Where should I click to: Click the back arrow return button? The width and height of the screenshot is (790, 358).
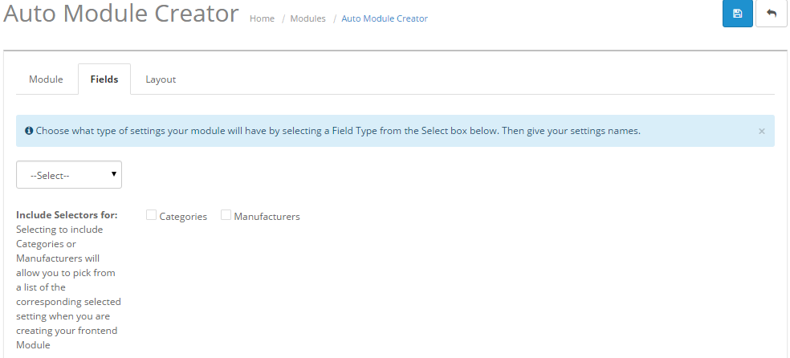[x=772, y=14]
